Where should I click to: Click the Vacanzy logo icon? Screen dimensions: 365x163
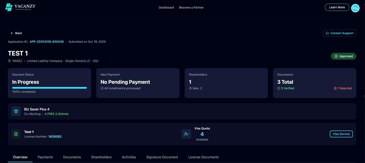9,7
